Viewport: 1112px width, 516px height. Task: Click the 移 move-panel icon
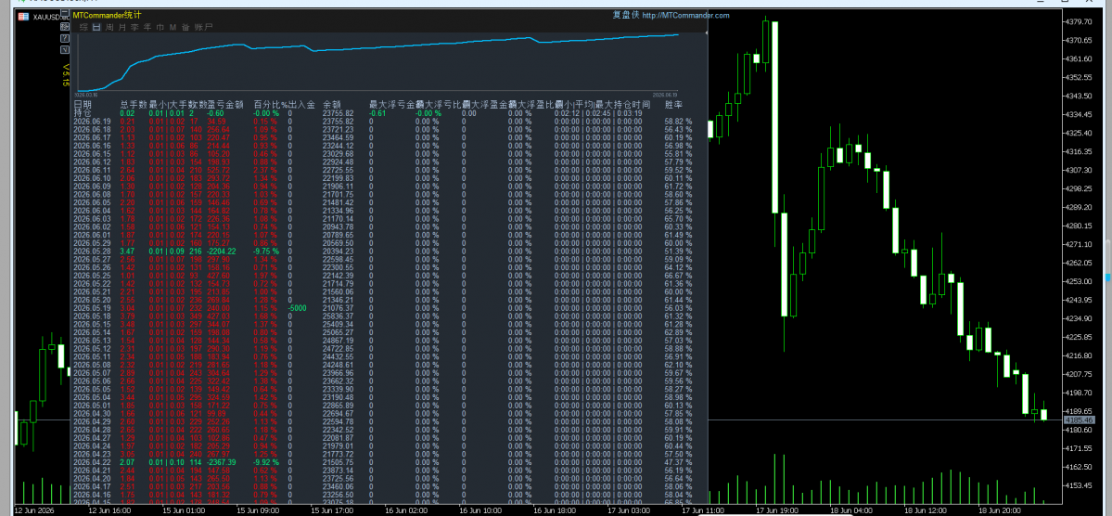(x=65, y=26)
